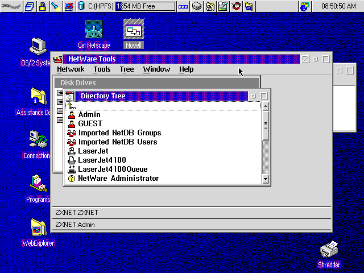Click the NetWare Administrator question-mark icon
This screenshot has height=273, width=364.
pos(72,179)
